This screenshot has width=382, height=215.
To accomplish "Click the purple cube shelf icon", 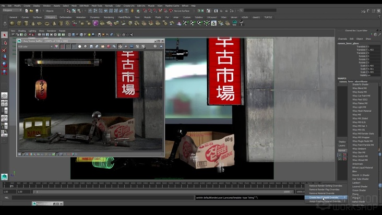I will (x=95, y=23).
